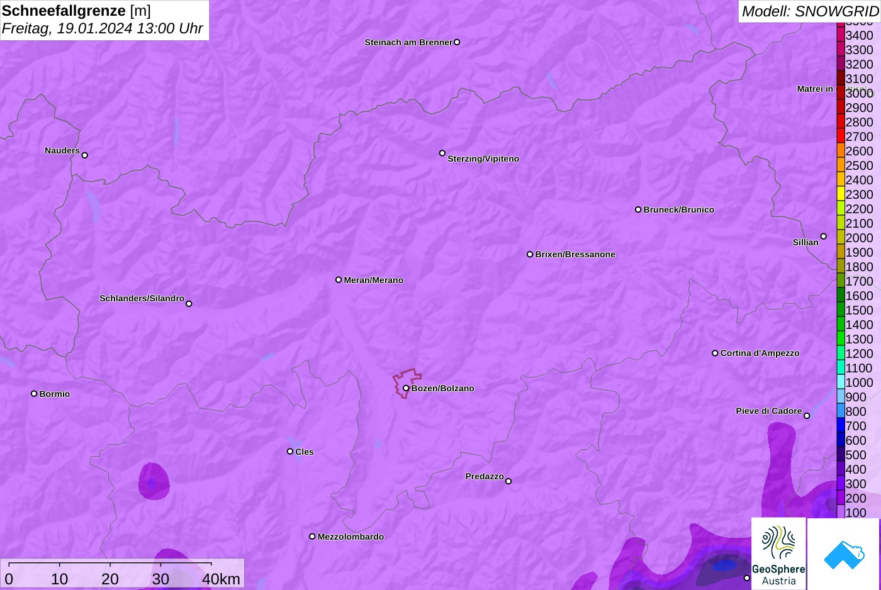Click the Bozen/Bolzano label
Image resolution: width=881 pixels, height=590 pixels.
442,388
